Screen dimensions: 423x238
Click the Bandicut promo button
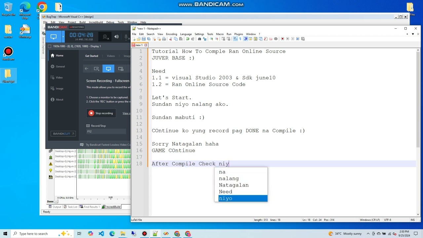(63, 134)
